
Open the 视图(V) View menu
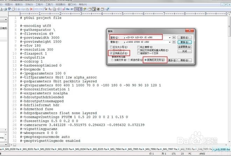pyautogui.click(x=9, y=5)
